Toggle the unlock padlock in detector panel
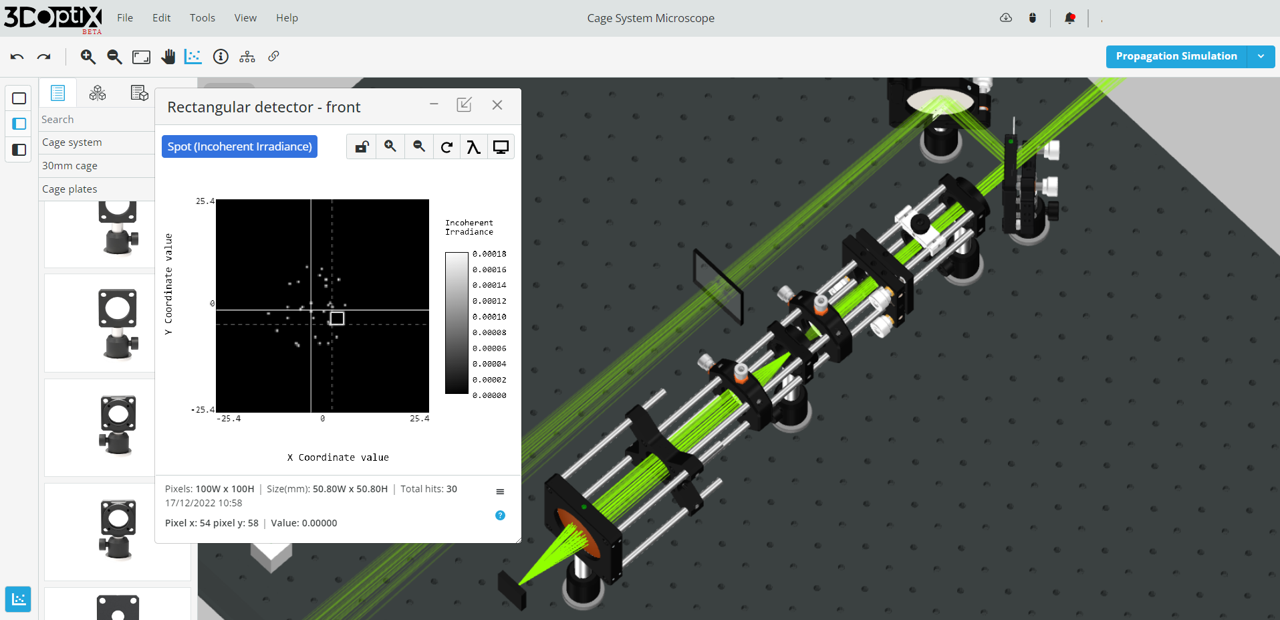 362,147
